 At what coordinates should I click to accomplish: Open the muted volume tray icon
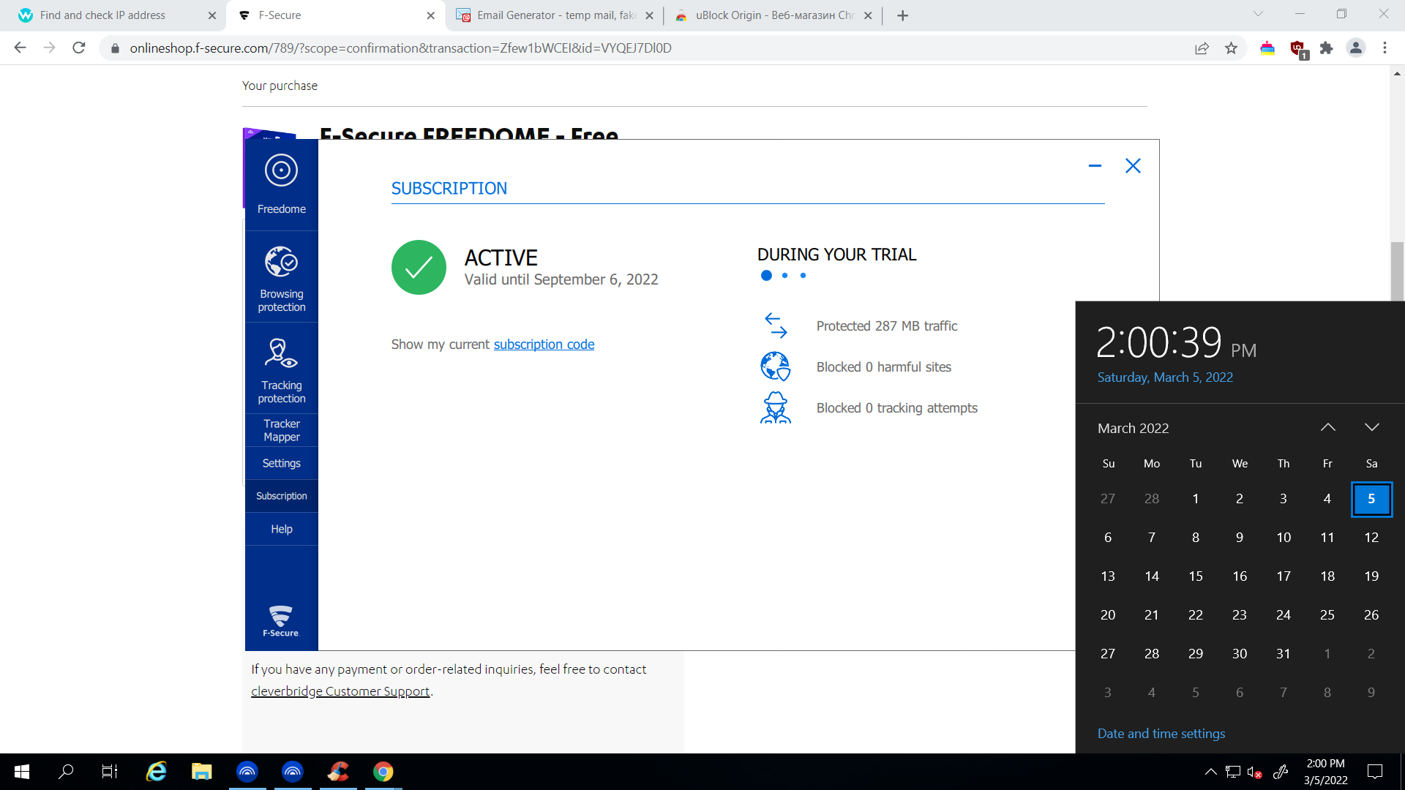tap(1254, 772)
